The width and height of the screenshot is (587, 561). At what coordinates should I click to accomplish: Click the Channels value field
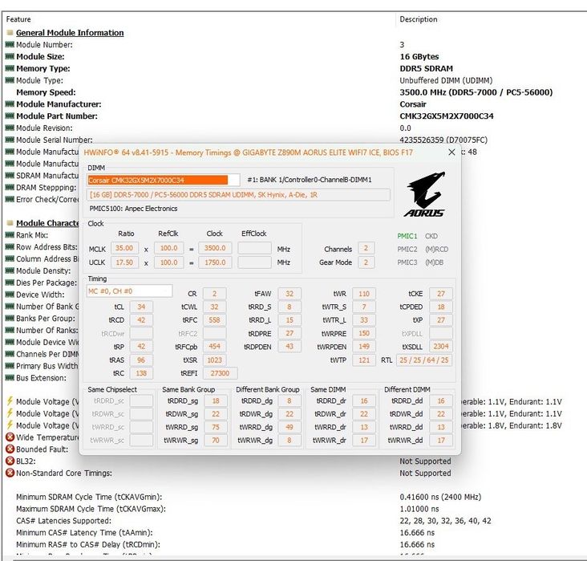[366, 248]
